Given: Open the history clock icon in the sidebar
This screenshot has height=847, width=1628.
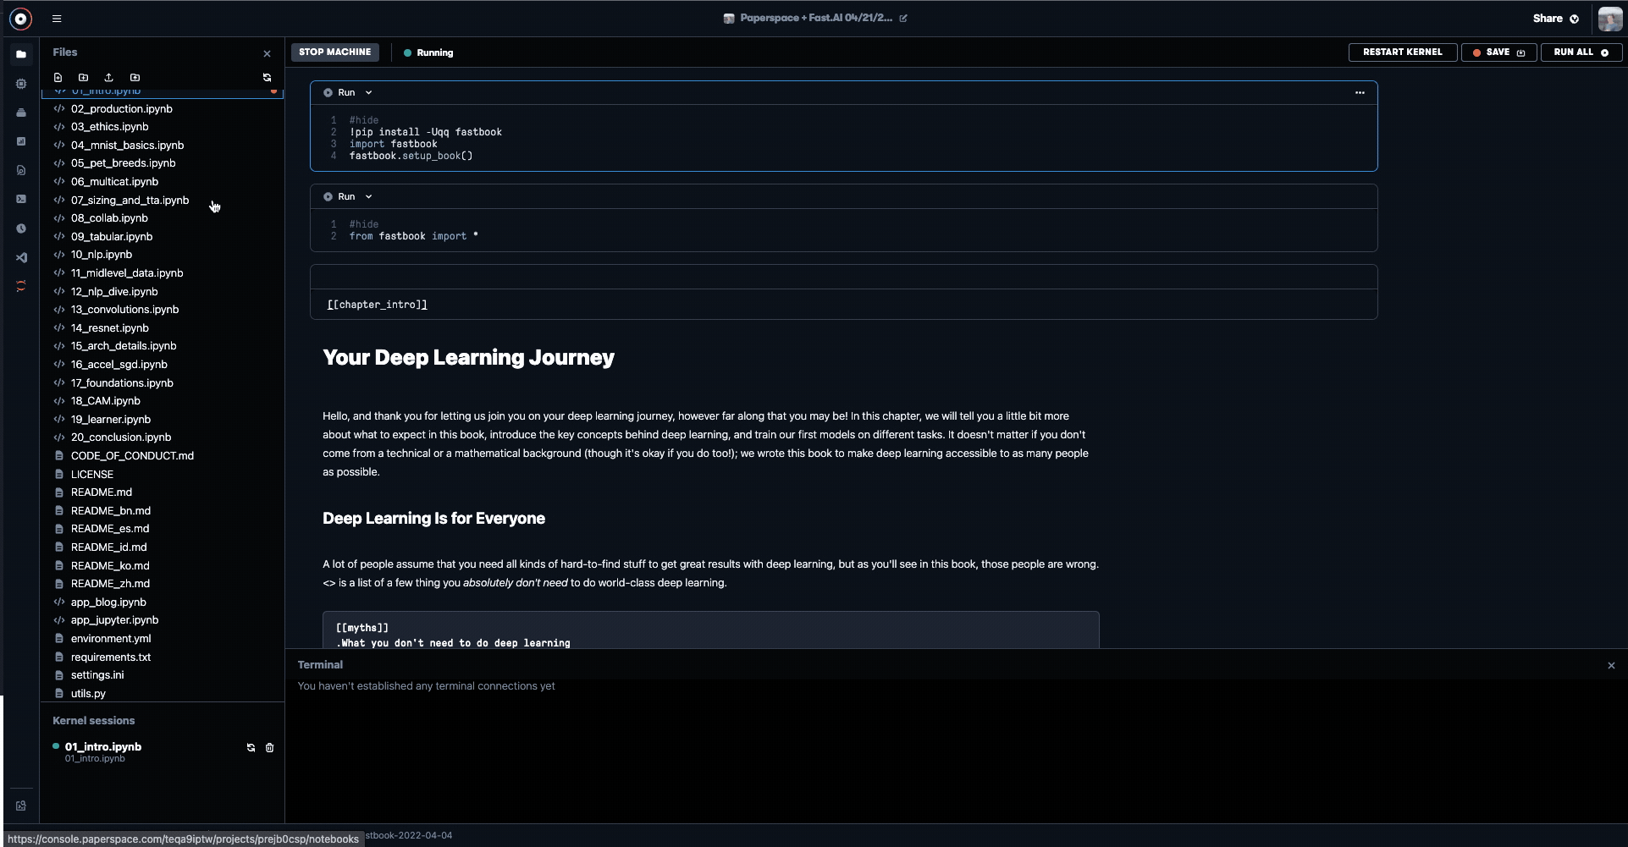Looking at the screenshot, I should (21, 228).
